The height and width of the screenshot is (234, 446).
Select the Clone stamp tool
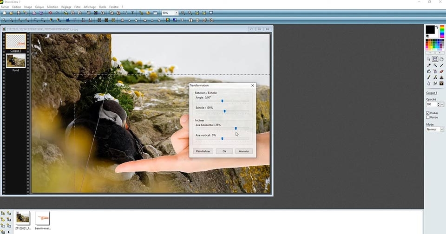pos(441,78)
